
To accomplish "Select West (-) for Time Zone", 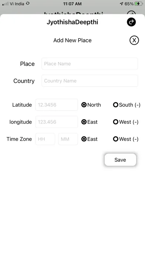I will click(116, 139).
